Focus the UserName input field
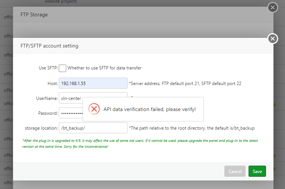The height and width of the screenshot is (189, 285). pos(71,98)
